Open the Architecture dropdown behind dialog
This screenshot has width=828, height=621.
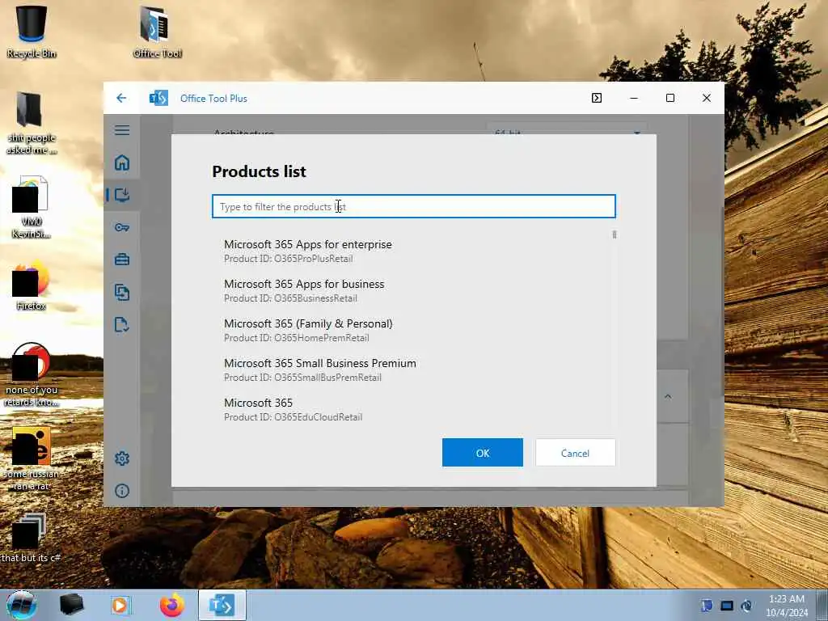coord(566,130)
